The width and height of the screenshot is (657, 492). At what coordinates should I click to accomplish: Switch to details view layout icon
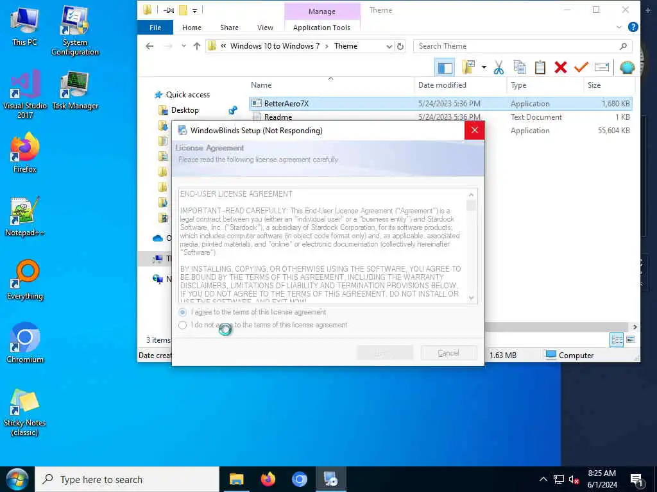(x=617, y=340)
